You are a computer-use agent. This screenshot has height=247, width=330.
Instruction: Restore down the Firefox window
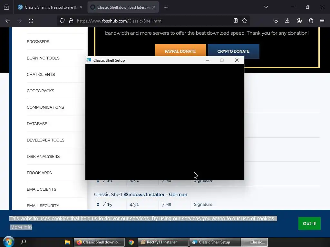click(x=308, y=7)
